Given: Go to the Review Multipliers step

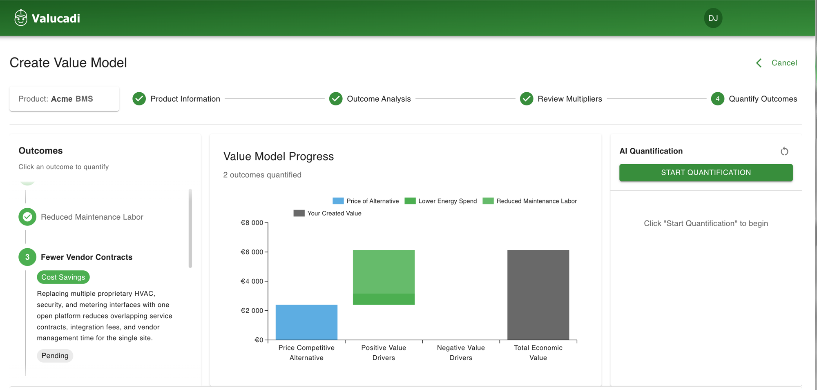Looking at the screenshot, I should [570, 99].
